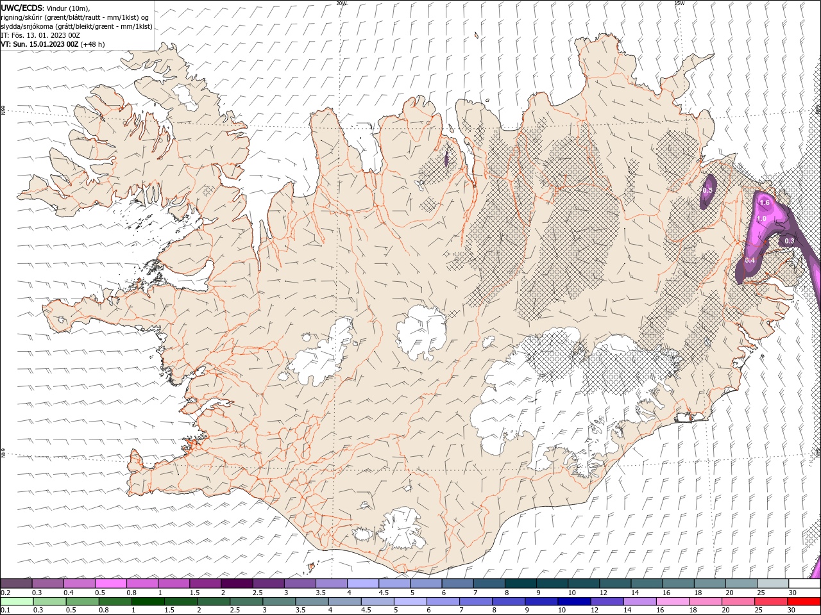The height and width of the screenshot is (615, 821).
Task: Click the 0.4 precipitation label on the east coast
Action: 750,260
